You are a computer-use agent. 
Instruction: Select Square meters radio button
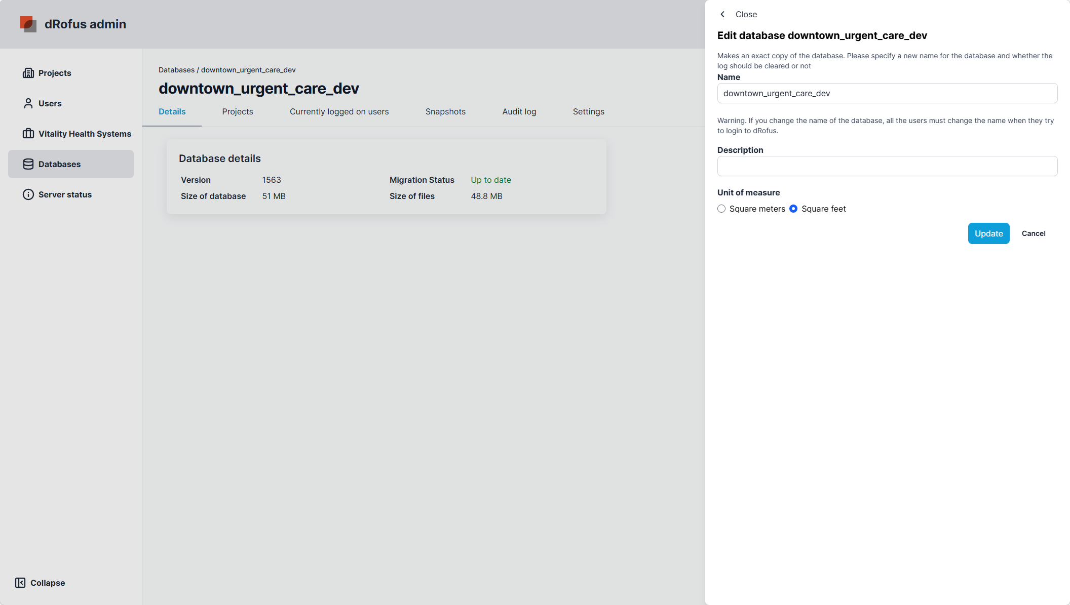click(x=721, y=209)
